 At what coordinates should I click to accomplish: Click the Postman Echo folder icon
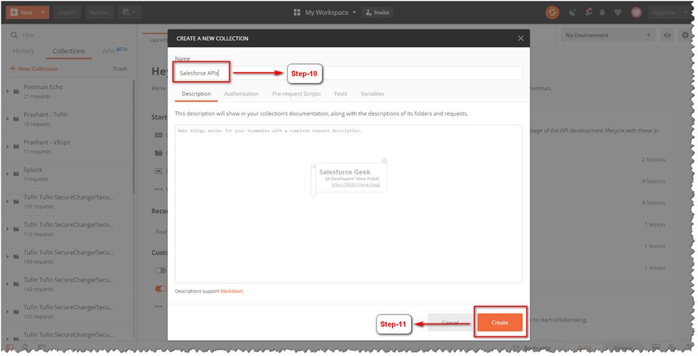tap(16, 92)
